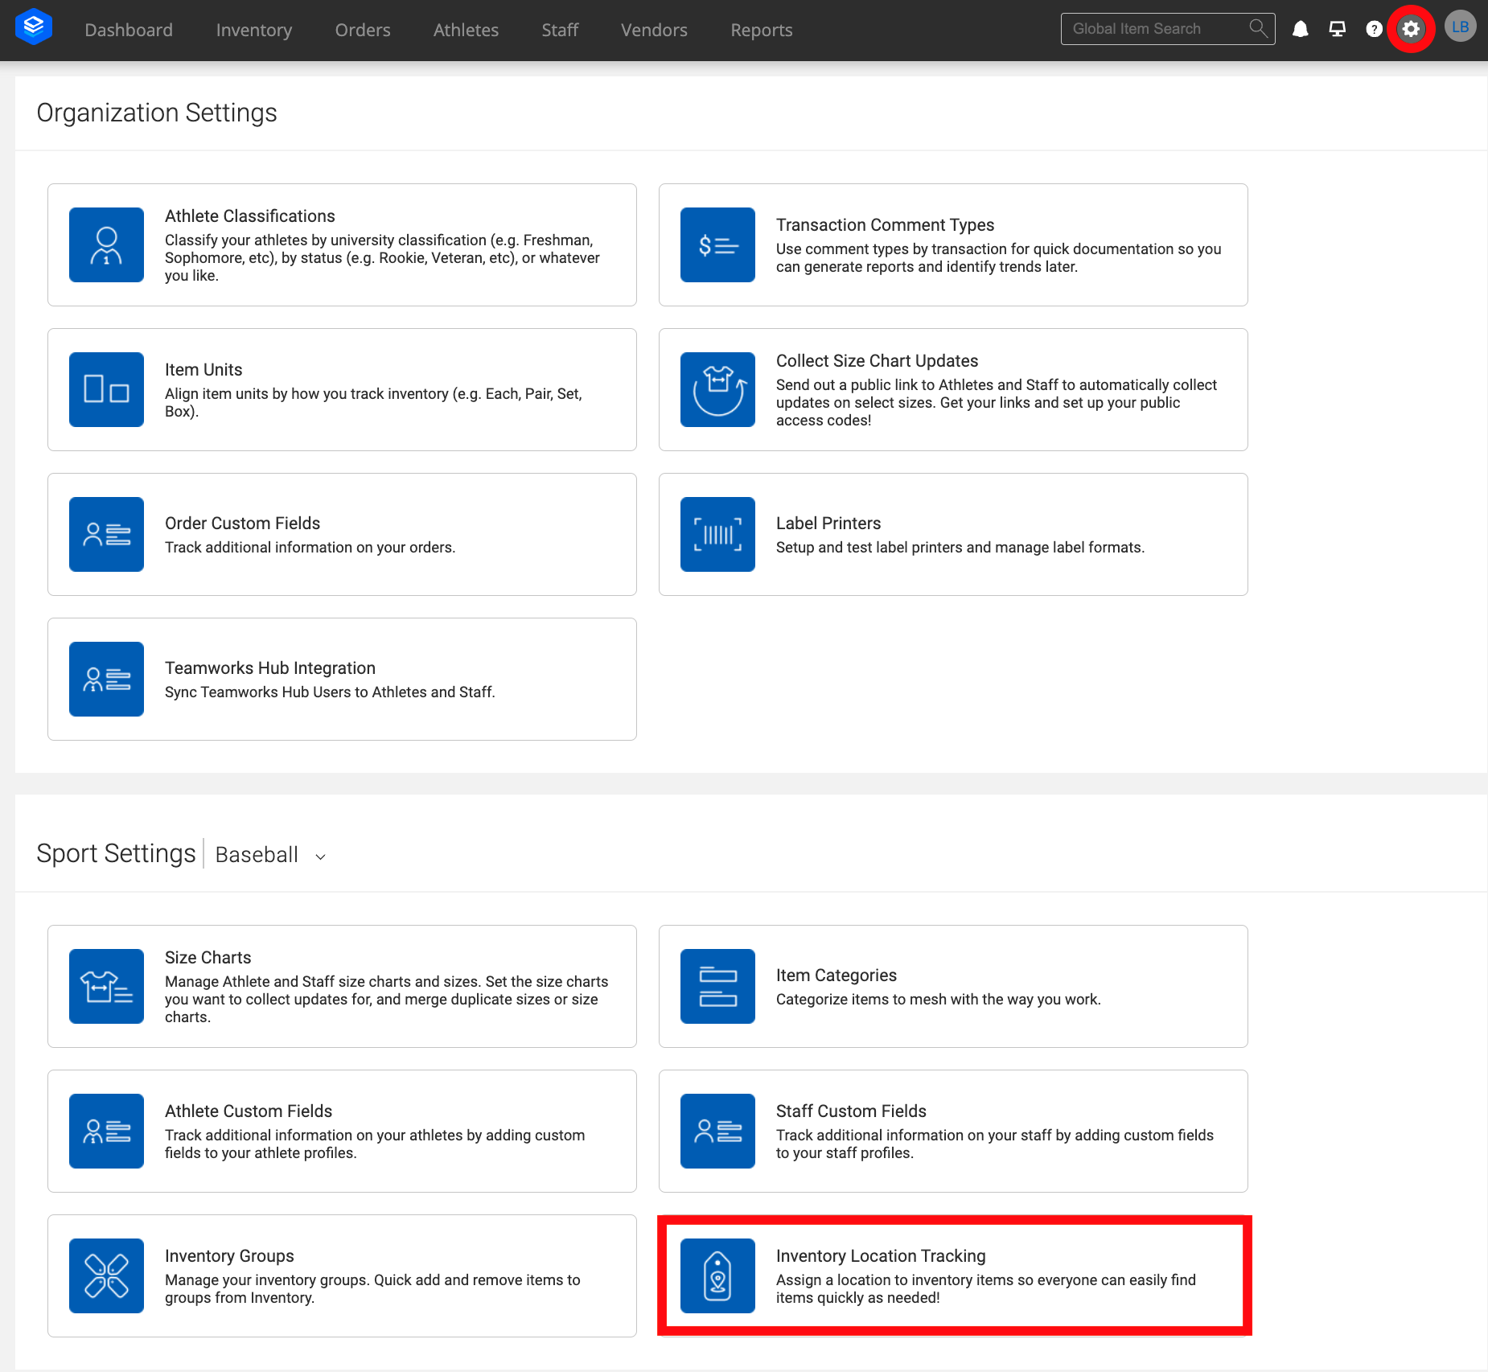
Task: Open the Reports menu item
Action: point(761,30)
